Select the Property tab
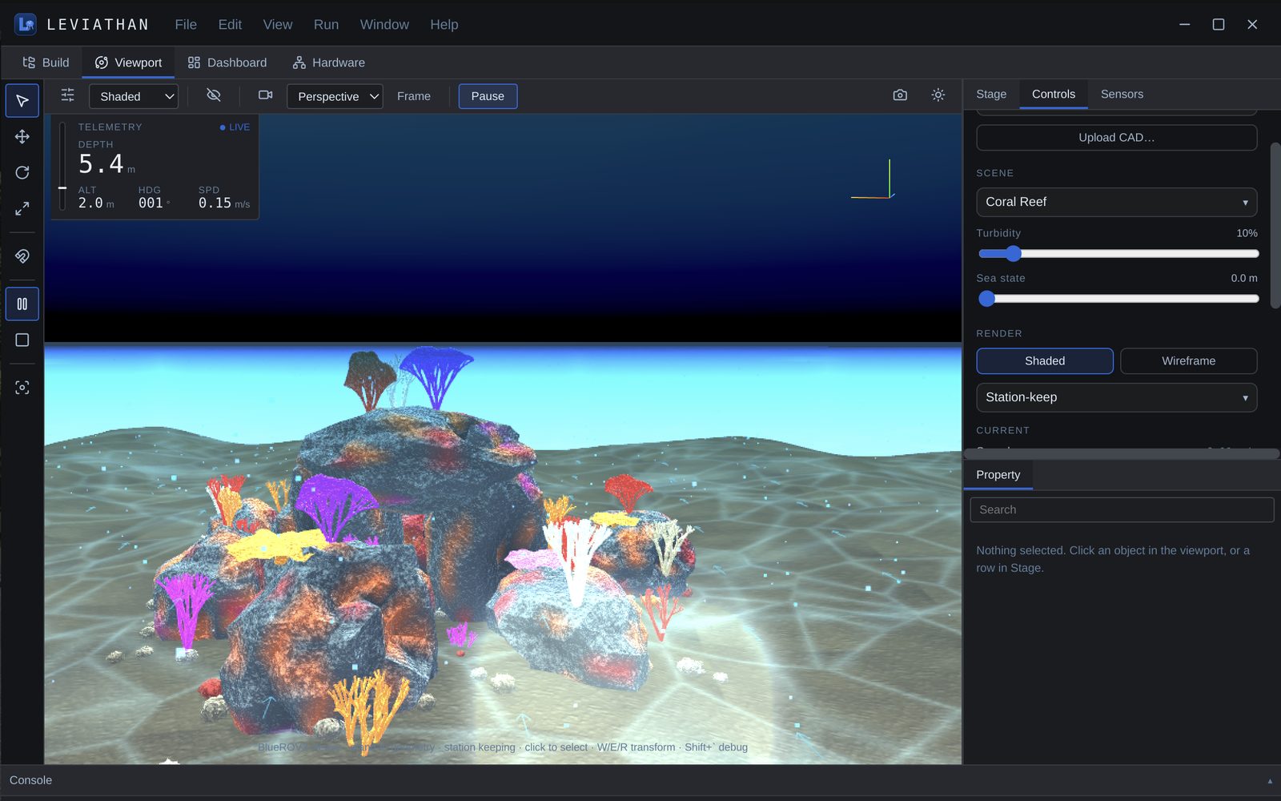This screenshot has width=1281, height=801. coord(998,475)
